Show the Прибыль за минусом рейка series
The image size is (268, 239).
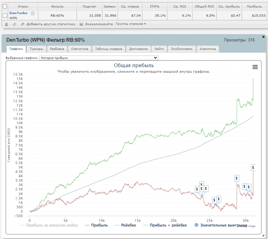point(49,225)
